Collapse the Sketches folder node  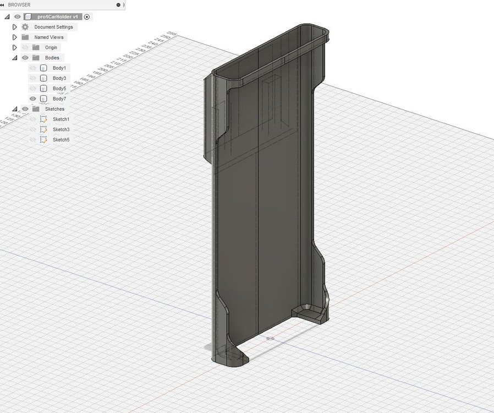click(x=15, y=109)
